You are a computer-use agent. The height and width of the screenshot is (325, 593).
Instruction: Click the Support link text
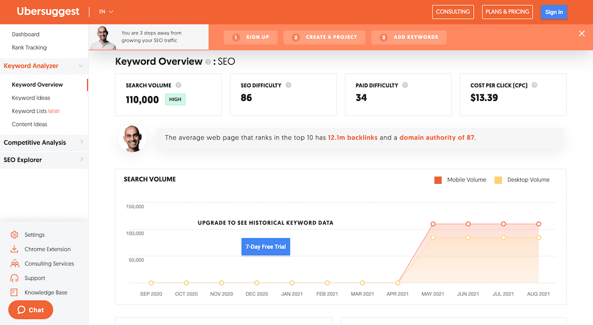[x=35, y=278]
